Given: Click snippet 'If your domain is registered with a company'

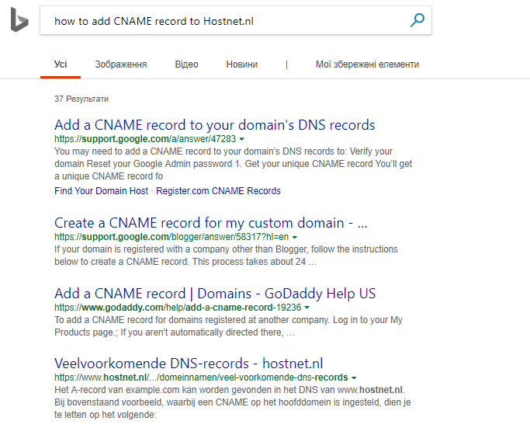Looking at the screenshot, I should click(226, 256).
